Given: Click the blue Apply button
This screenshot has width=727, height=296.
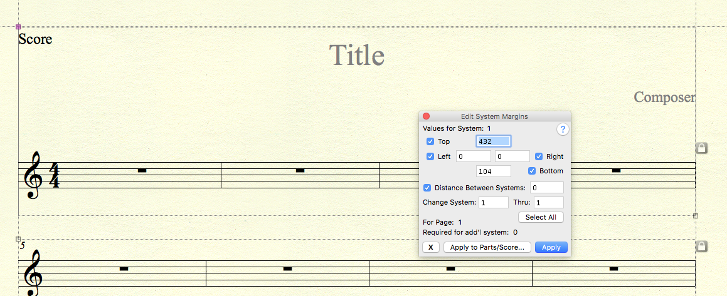Looking at the screenshot, I should (551, 247).
